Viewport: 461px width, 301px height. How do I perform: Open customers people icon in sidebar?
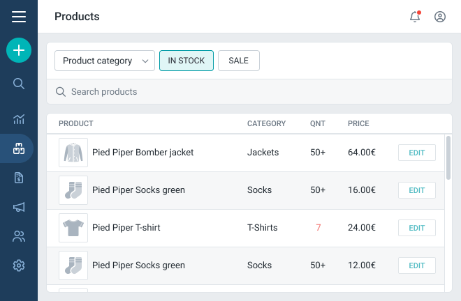(x=19, y=236)
